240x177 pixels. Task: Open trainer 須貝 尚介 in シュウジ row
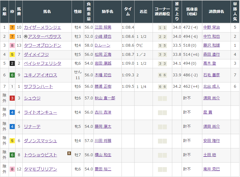(x=211, y=98)
